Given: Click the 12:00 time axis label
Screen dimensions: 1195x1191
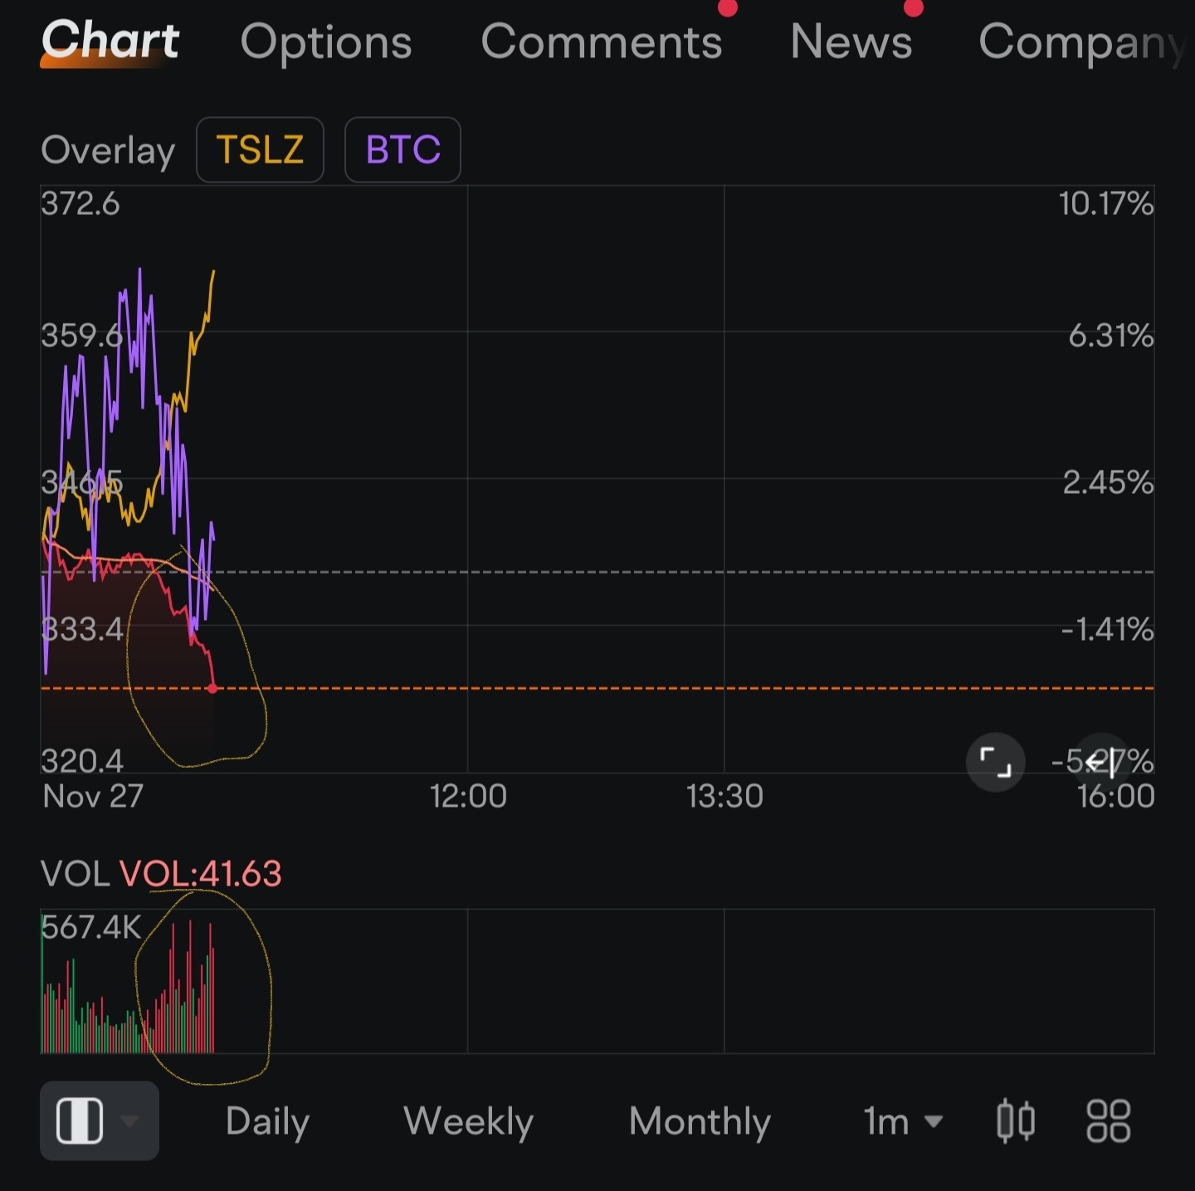Looking at the screenshot, I should [x=468, y=796].
